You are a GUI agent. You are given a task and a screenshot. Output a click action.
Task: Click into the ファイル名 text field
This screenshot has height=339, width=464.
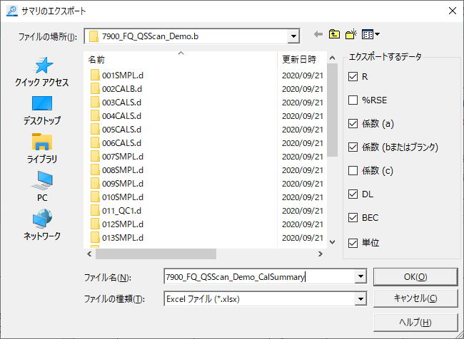[260, 277]
